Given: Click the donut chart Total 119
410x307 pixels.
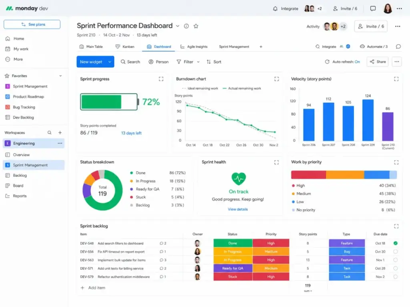Looking at the screenshot, I should [x=102, y=190].
